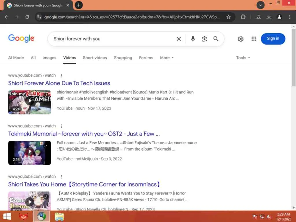
Task: Play the 2:14 Tokimeki video thumbnail
Action: 30,153
